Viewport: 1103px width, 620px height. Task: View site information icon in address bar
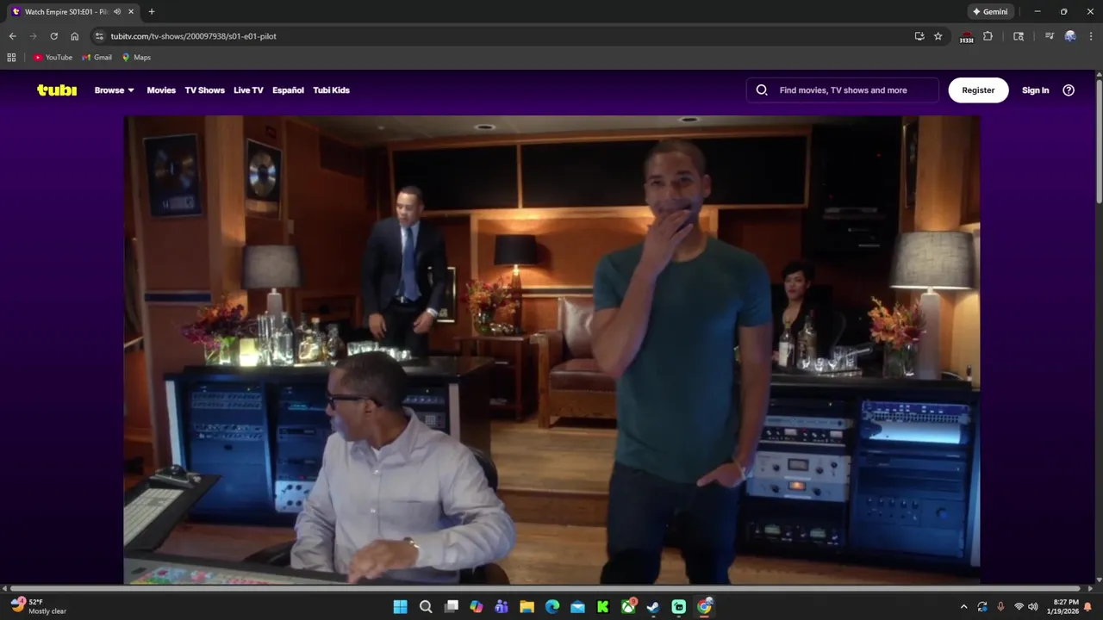pos(99,36)
